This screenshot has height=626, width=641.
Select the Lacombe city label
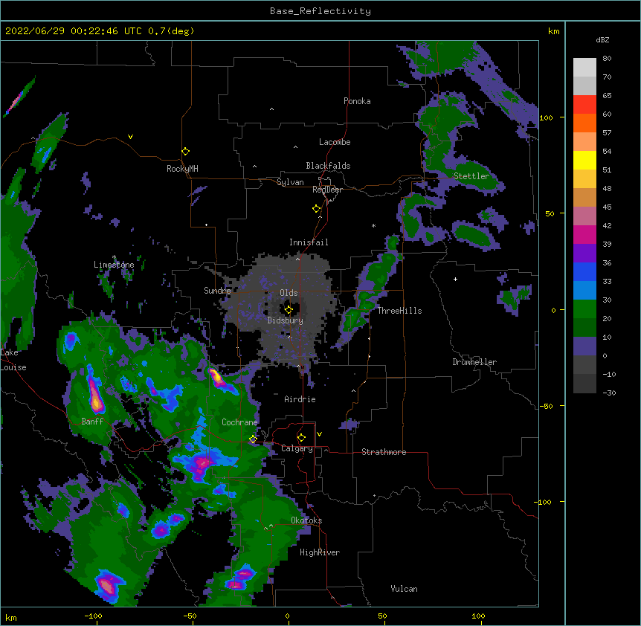click(x=335, y=142)
